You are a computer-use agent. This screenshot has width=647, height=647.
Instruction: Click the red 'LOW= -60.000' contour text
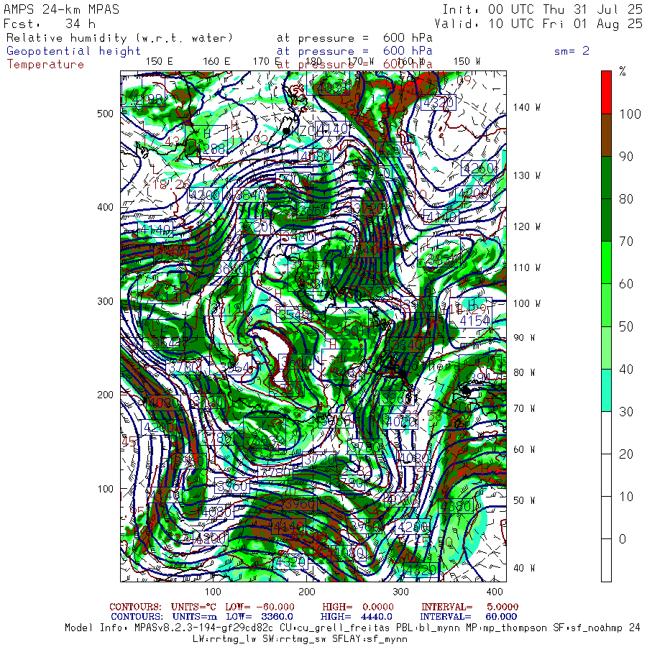[260, 607]
